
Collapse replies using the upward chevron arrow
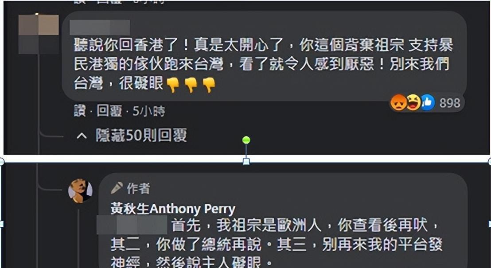[82, 136]
